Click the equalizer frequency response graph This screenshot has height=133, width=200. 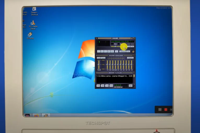click(116, 58)
